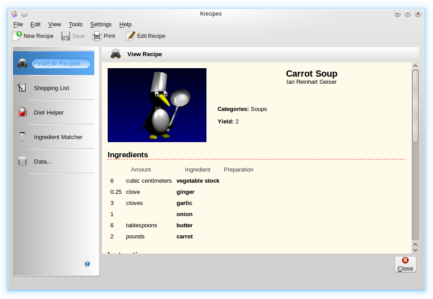Click the Carrot Soup recipe title

(x=311, y=74)
